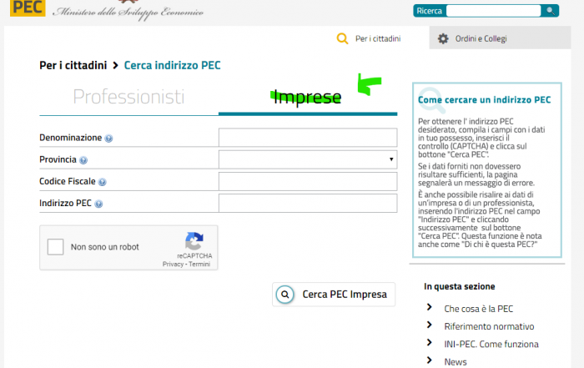Viewport: 584px width, 368px height.
Task: Switch to the Professionisti tab
Action: [128, 97]
